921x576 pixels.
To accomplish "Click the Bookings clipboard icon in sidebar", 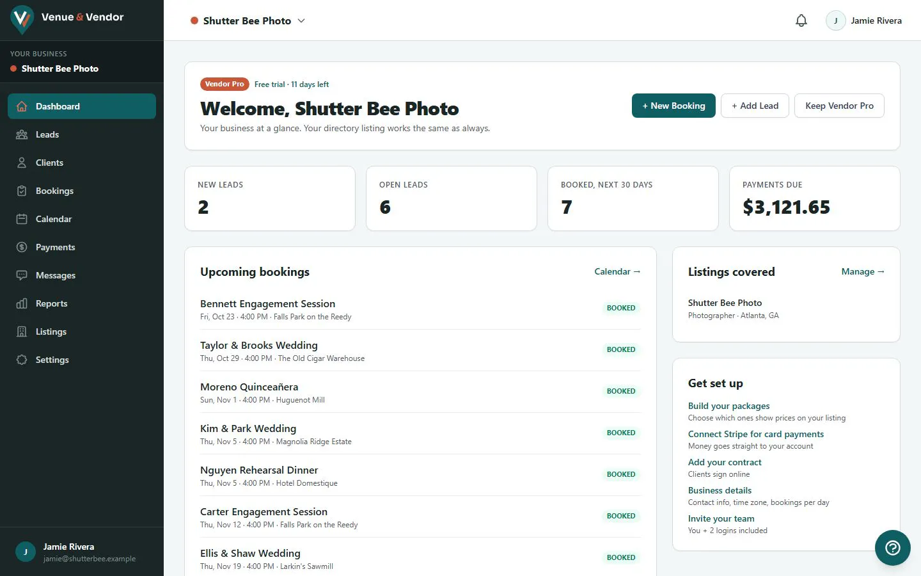I will coord(22,191).
